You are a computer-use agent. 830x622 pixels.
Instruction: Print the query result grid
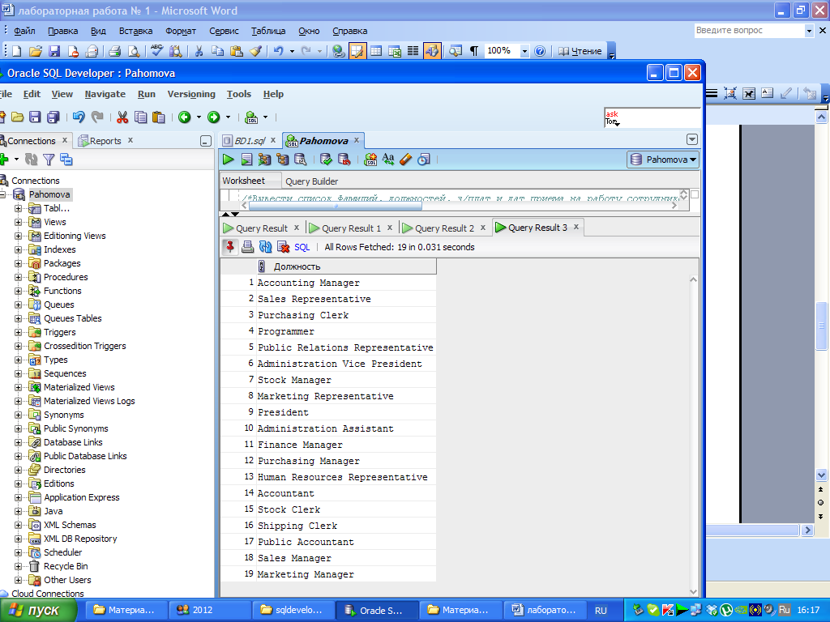coord(248,246)
